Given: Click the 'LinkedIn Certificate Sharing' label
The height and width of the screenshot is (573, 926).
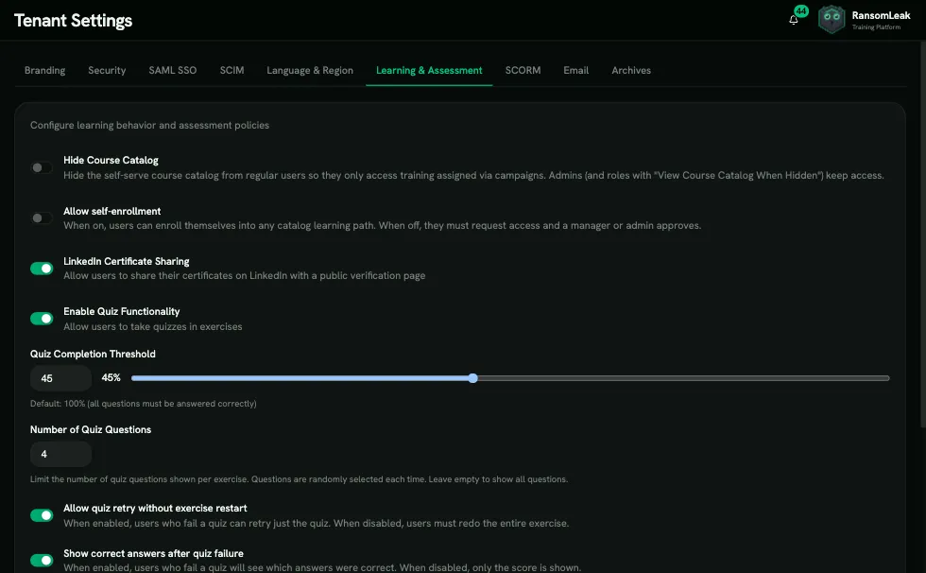Looking at the screenshot, I should pos(127,261).
